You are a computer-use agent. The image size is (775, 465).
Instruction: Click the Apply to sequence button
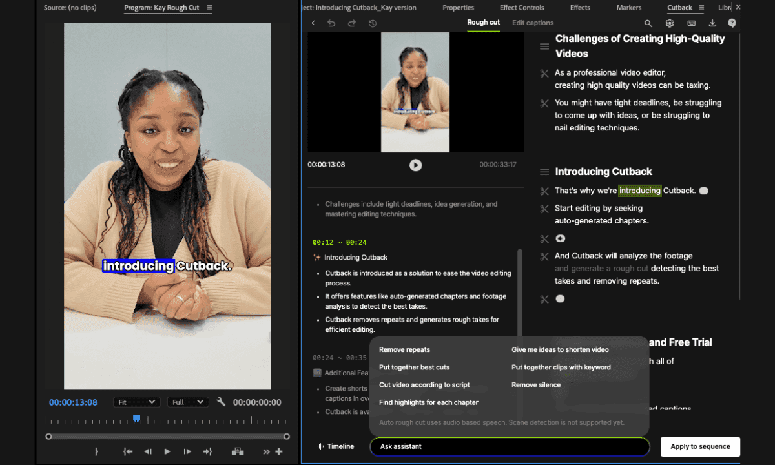700,446
